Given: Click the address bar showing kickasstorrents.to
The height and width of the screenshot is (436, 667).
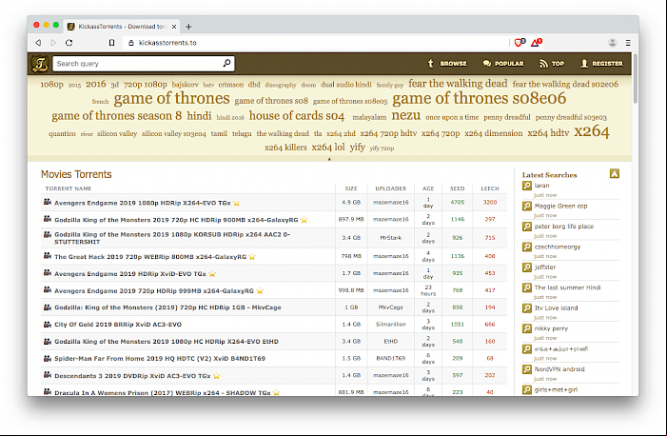Looking at the screenshot, I should [315, 43].
